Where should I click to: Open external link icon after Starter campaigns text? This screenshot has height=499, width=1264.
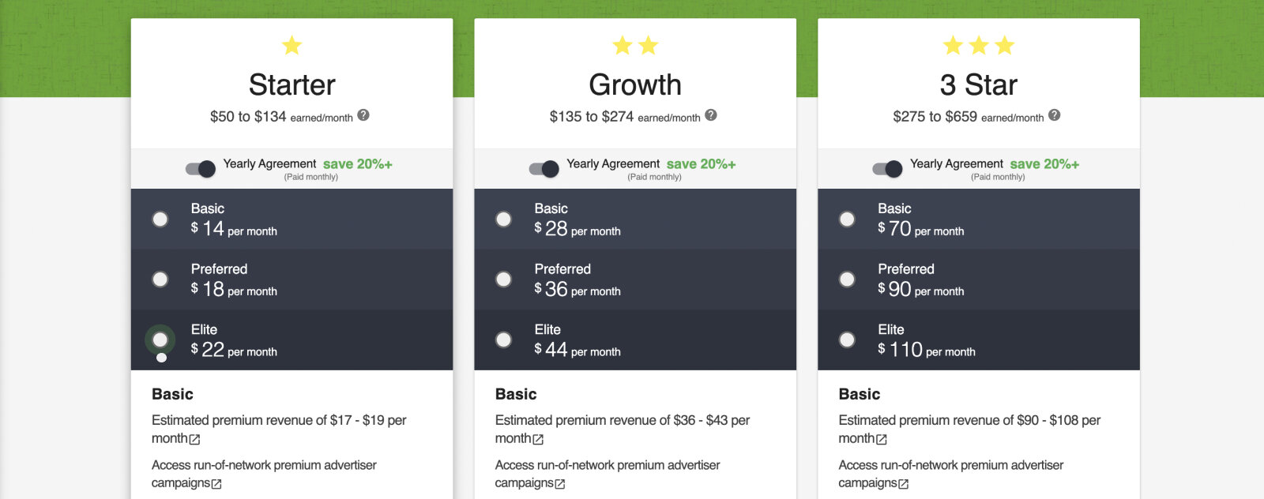[216, 484]
